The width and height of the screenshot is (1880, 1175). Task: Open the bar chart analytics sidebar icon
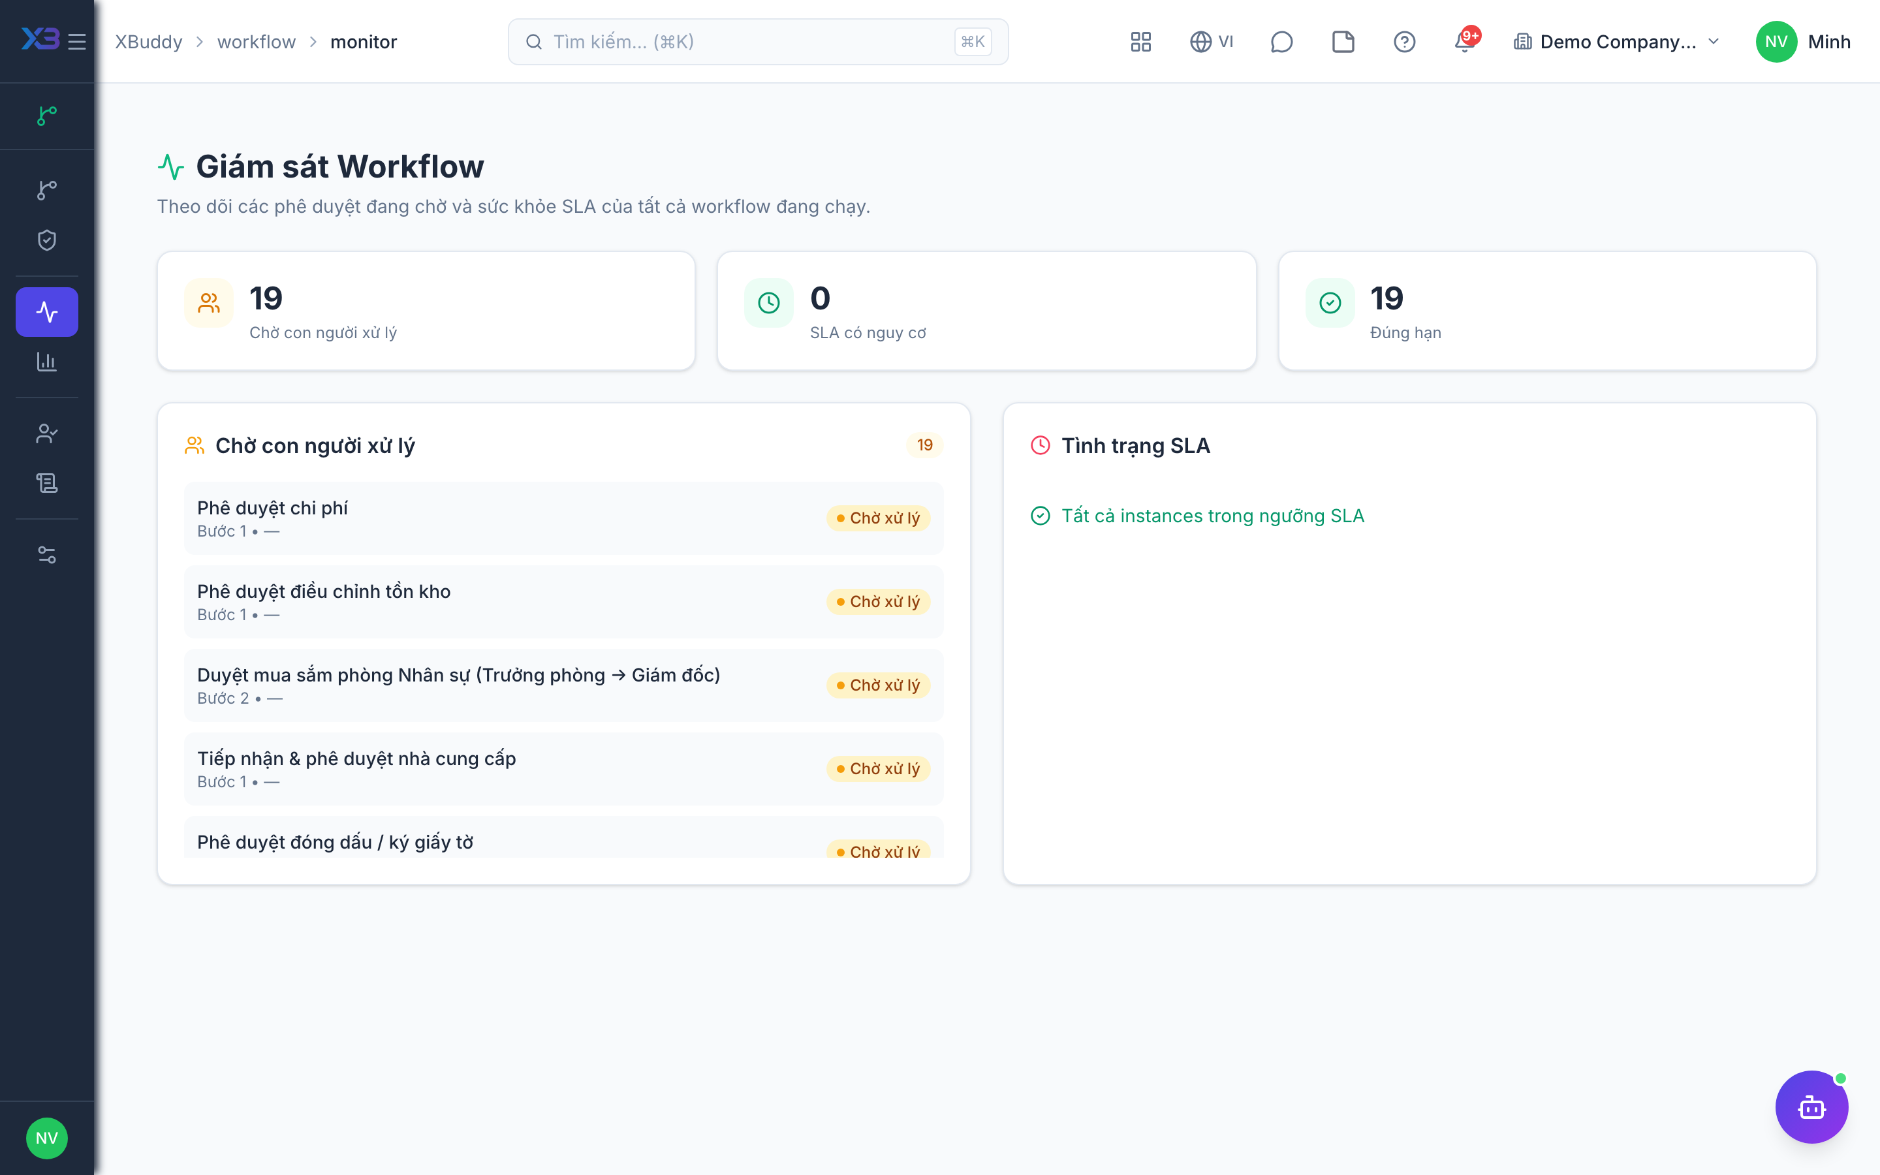click(46, 362)
